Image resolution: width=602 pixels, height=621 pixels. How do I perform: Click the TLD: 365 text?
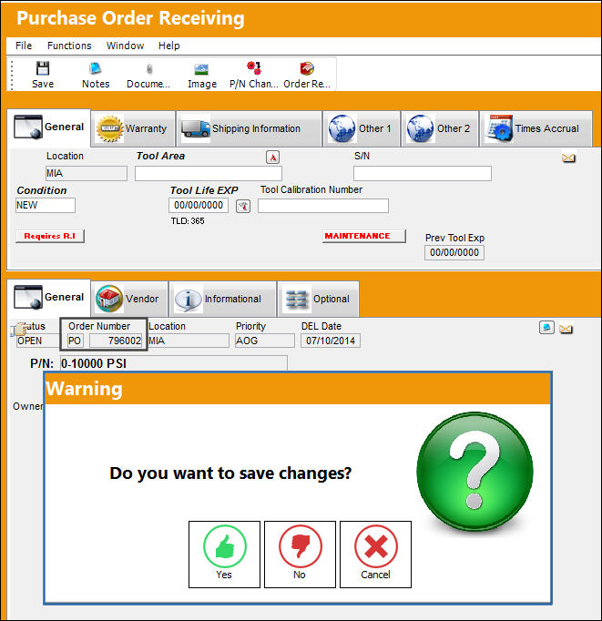188,221
